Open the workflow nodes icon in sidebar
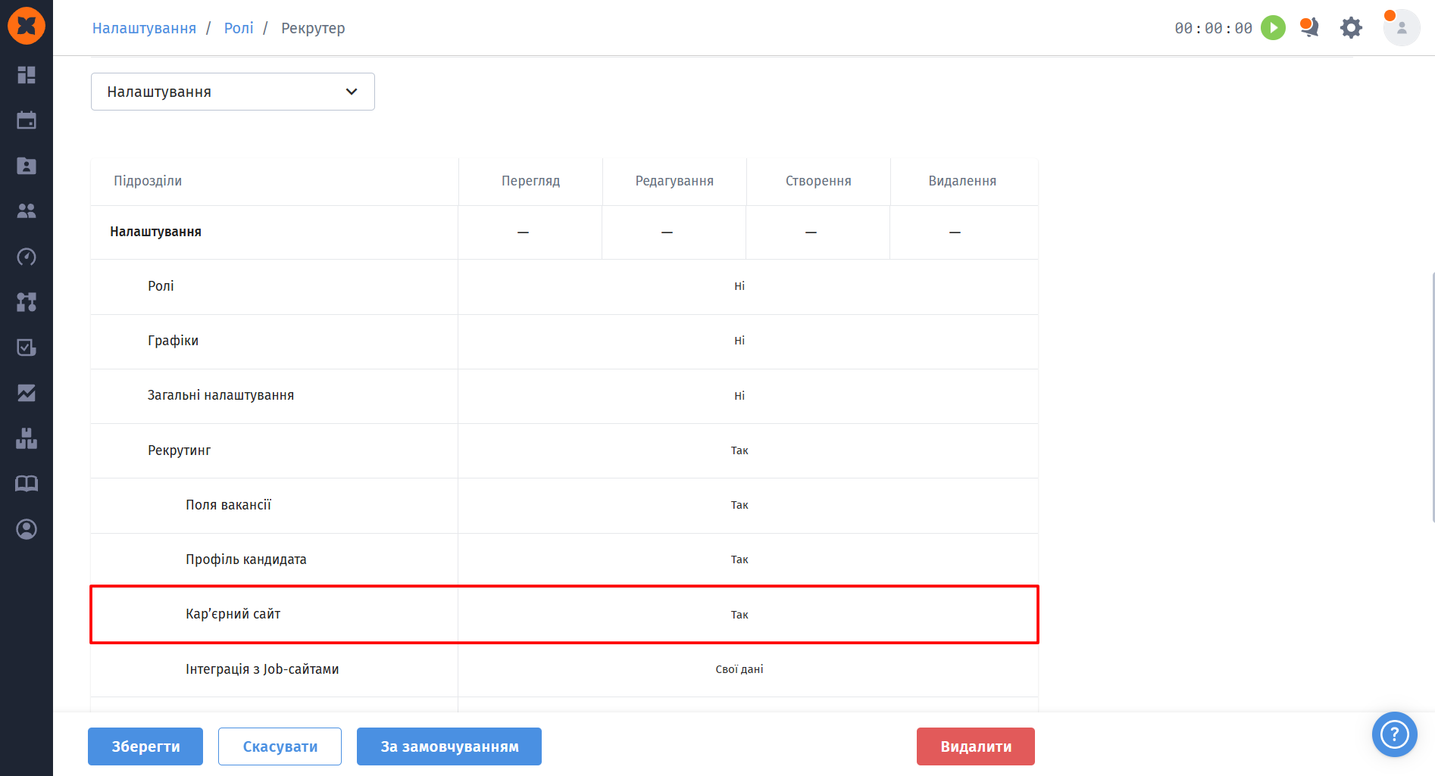Screen dimensions: 1435x776 pos(27,302)
